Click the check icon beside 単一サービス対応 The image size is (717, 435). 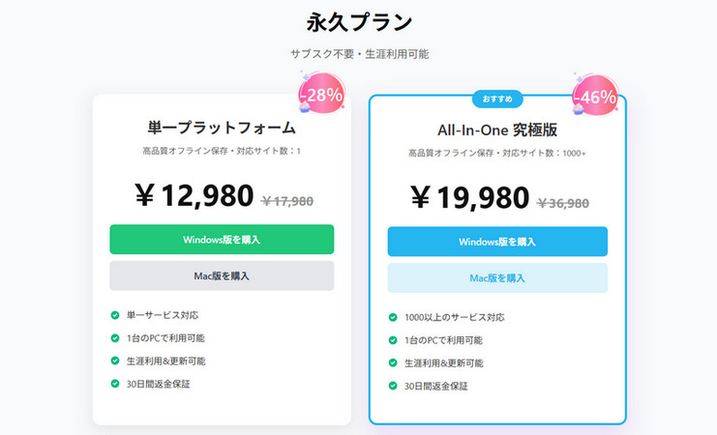click(x=115, y=314)
